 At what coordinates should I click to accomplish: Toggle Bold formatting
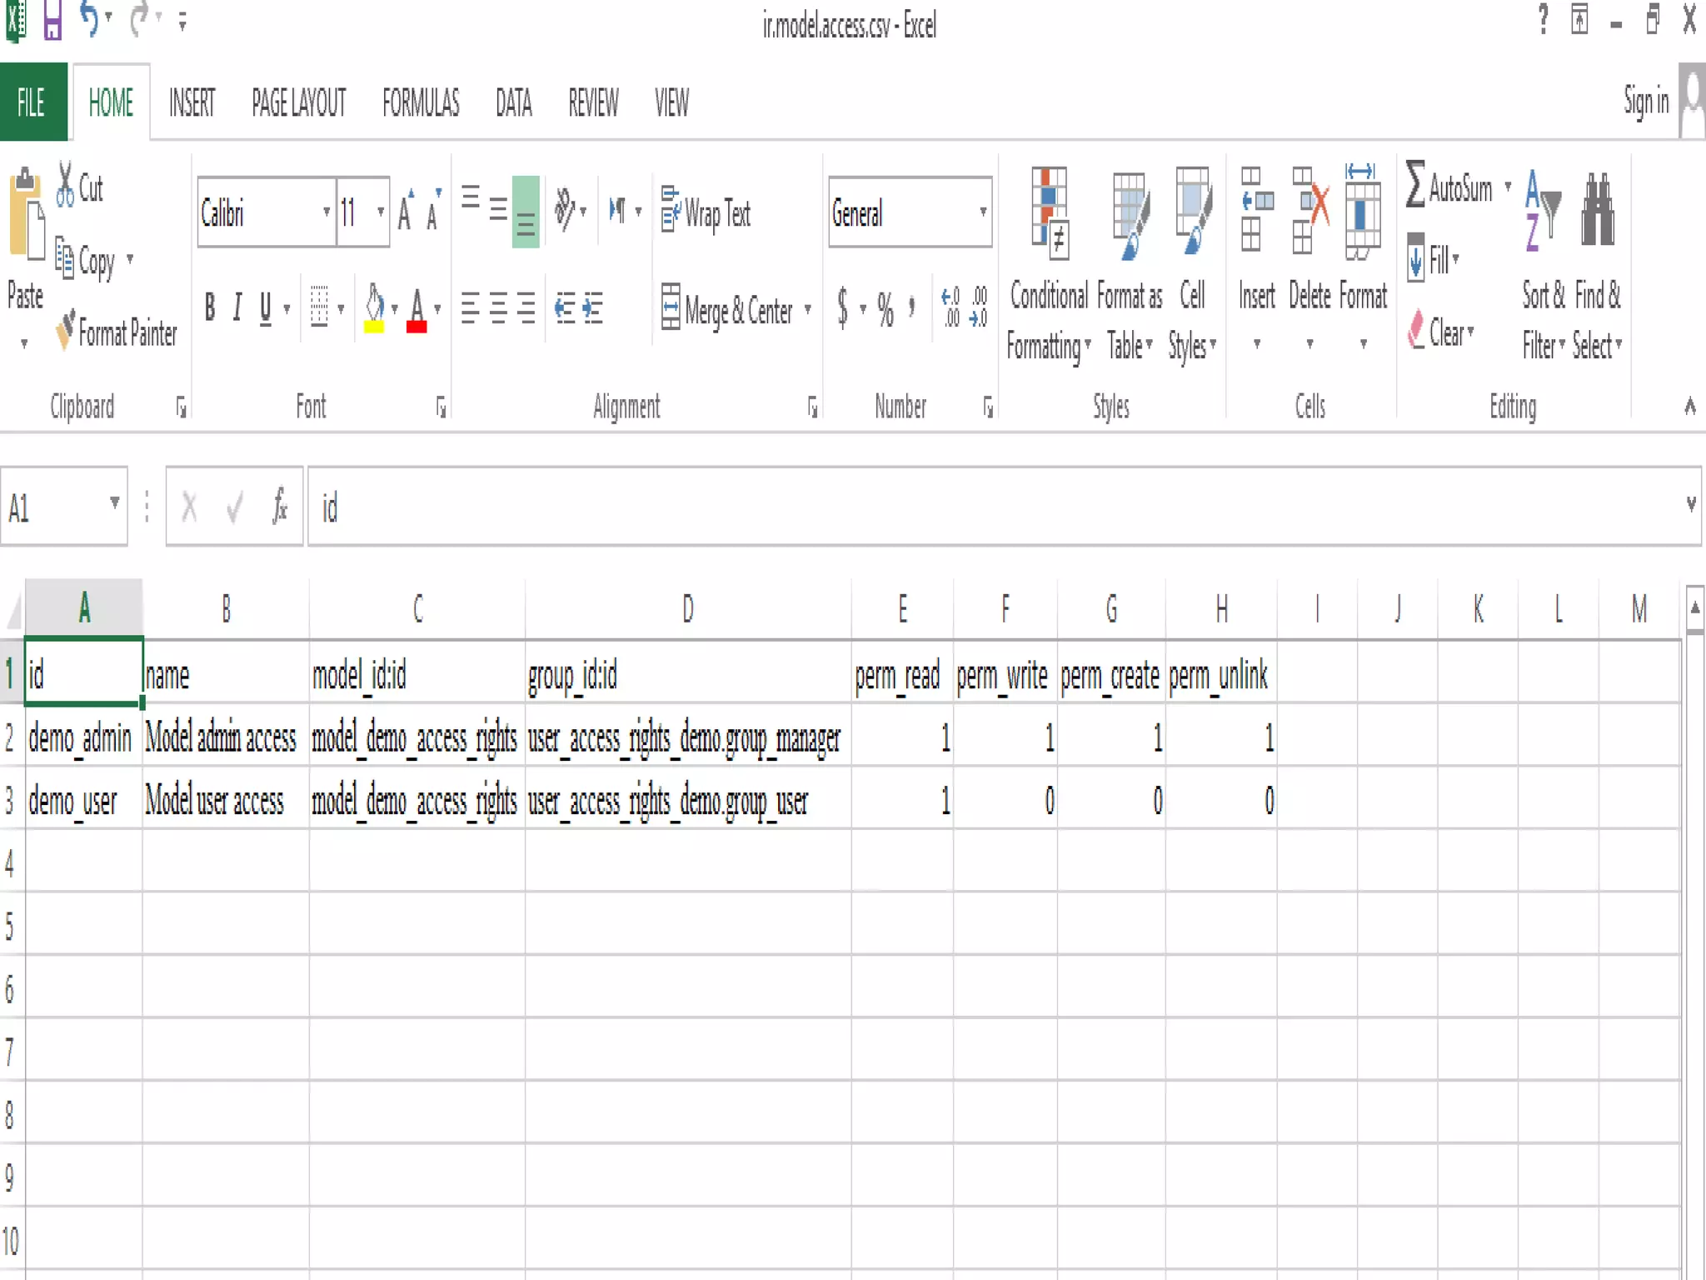[x=210, y=307]
